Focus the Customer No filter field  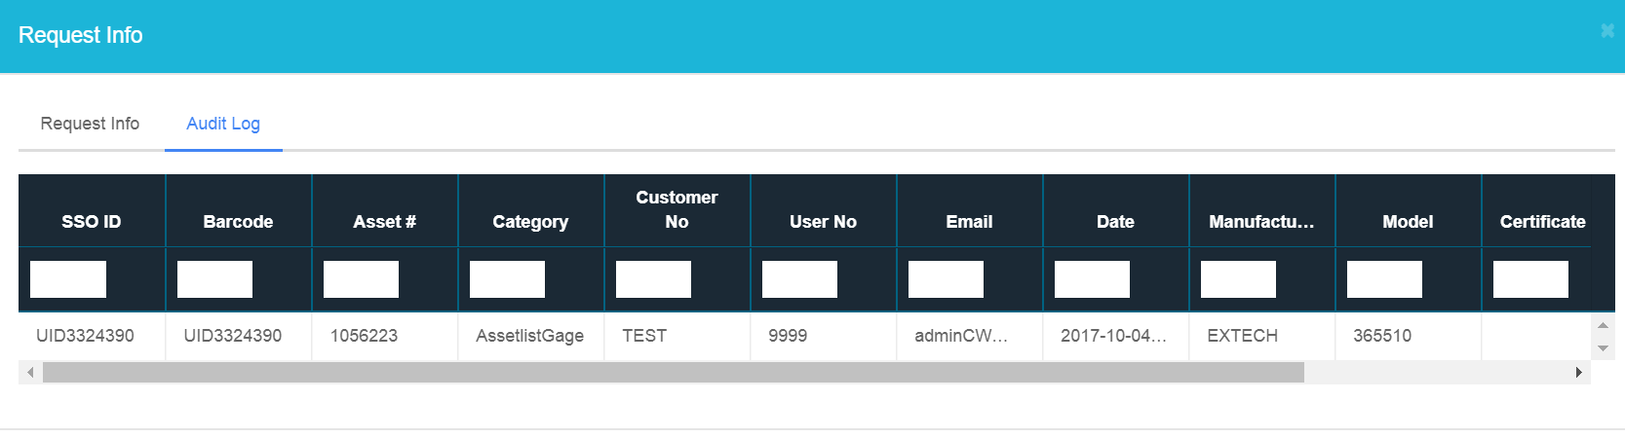pyautogui.click(x=653, y=279)
